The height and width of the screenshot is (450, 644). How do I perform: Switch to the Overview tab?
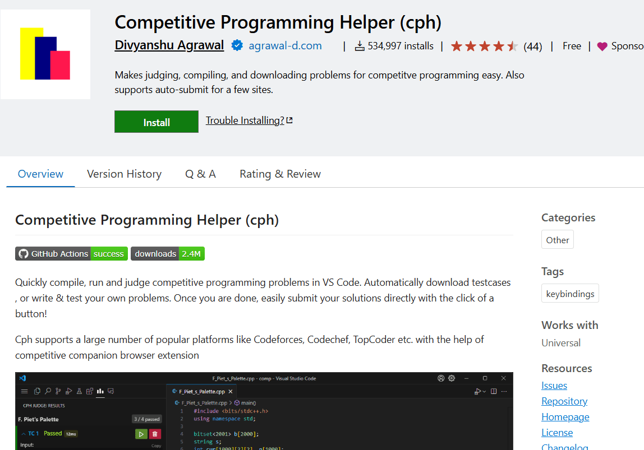pos(40,174)
